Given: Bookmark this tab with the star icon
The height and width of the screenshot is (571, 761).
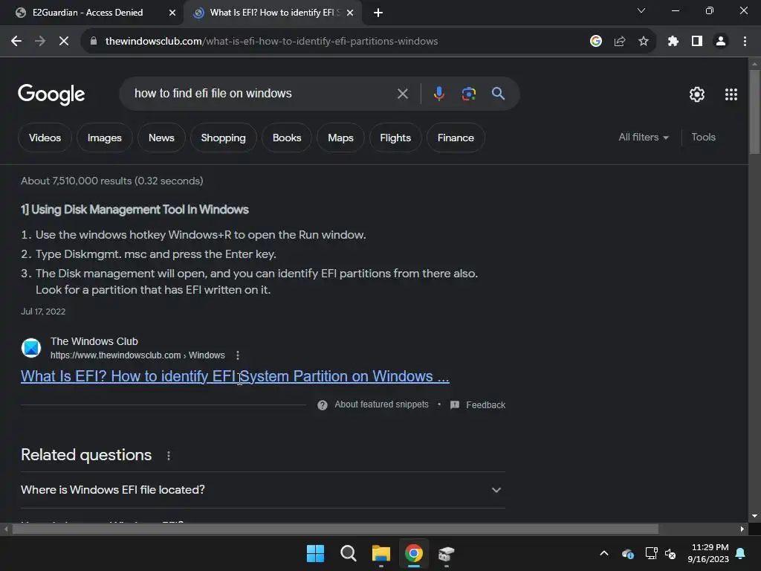Looking at the screenshot, I should tap(643, 42).
